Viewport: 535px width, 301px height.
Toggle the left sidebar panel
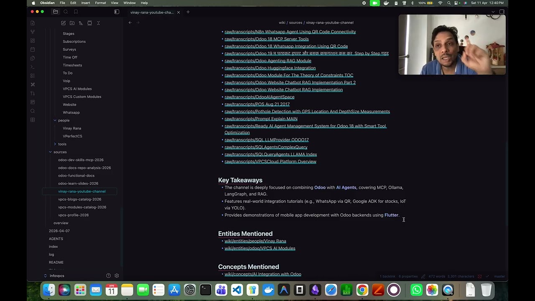(117, 12)
